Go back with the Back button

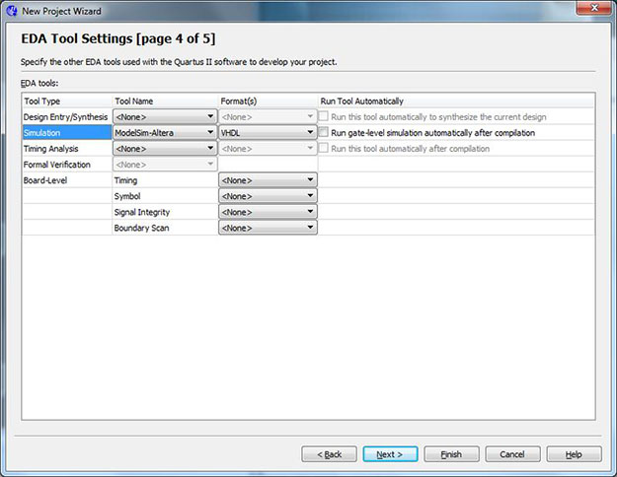coord(329,454)
